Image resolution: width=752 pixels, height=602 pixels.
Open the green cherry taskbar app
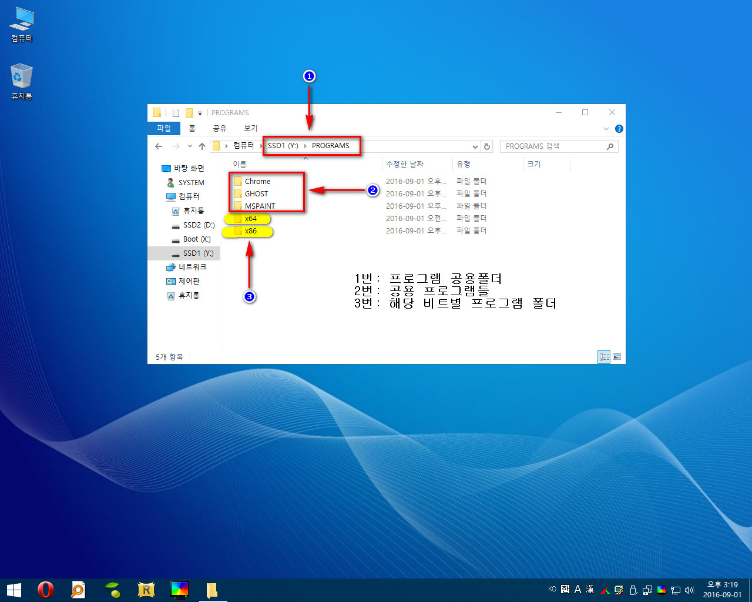coord(112,590)
